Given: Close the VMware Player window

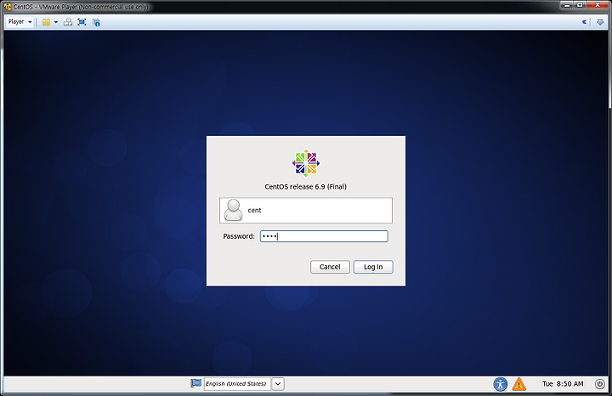Looking at the screenshot, I should pos(598,5).
